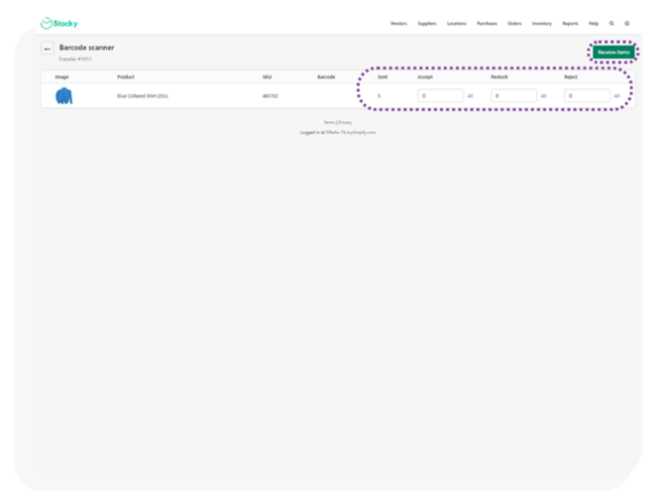The width and height of the screenshot is (664, 498).
Task: Click the Receive items button
Action: (x=613, y=52)
